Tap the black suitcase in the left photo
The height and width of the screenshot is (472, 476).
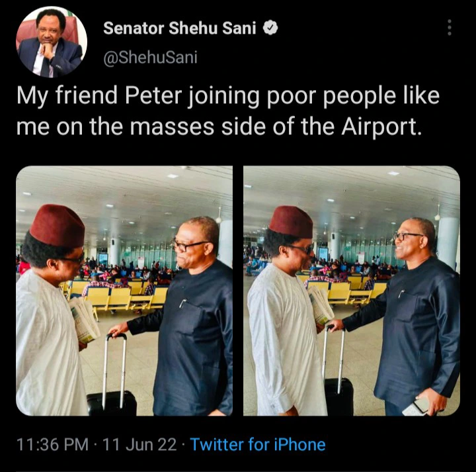(111, 402)
